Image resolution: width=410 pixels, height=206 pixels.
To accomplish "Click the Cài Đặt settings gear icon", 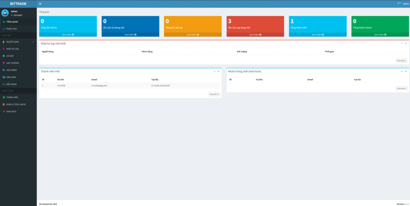I will coord(4,56).
